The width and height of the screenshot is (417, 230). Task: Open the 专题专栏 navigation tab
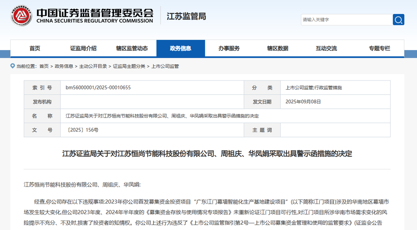pos(379,48)
